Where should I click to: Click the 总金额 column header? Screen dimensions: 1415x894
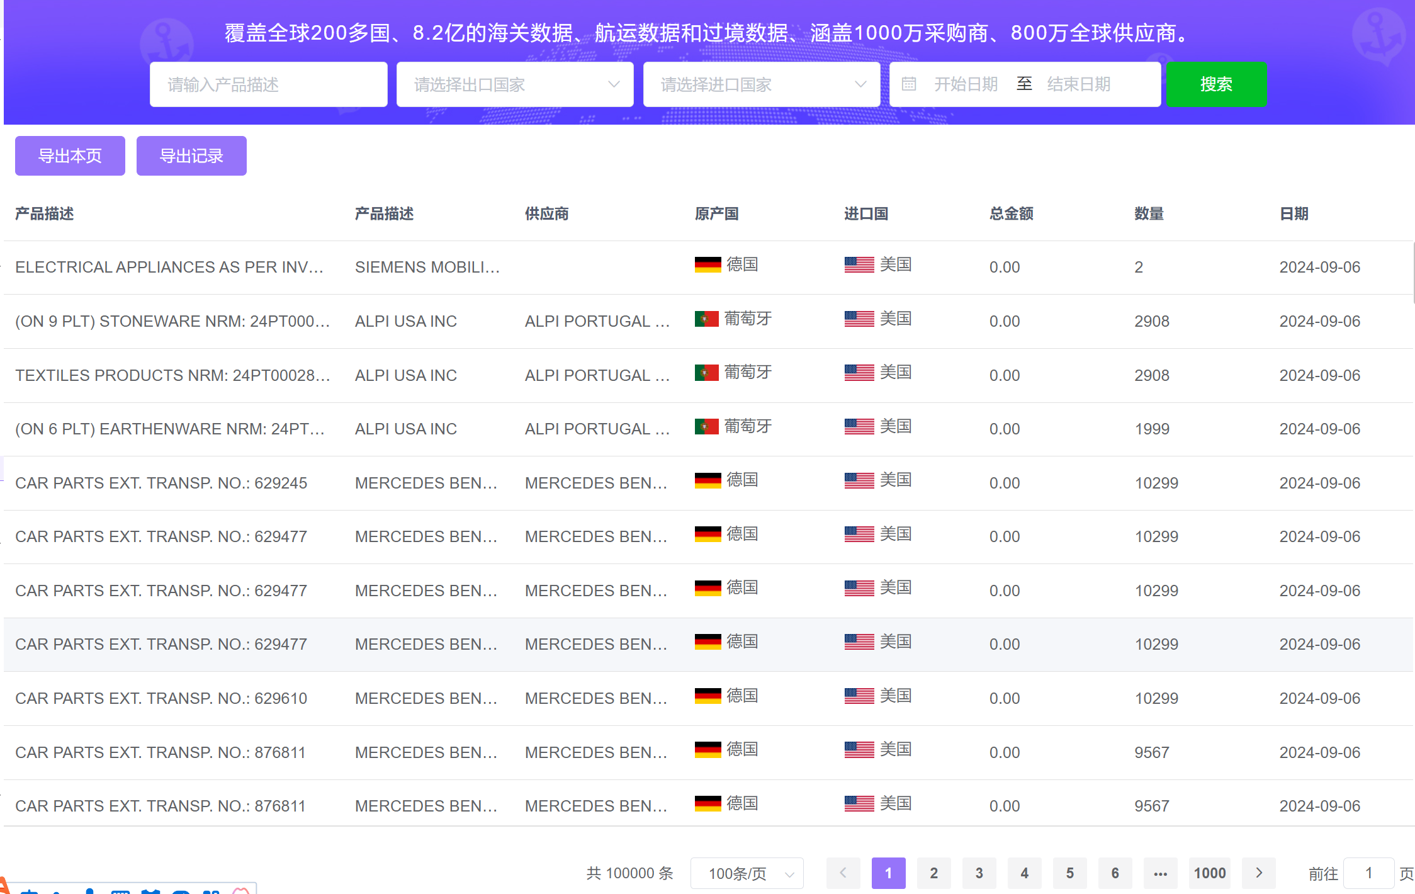pos(1012,214)
